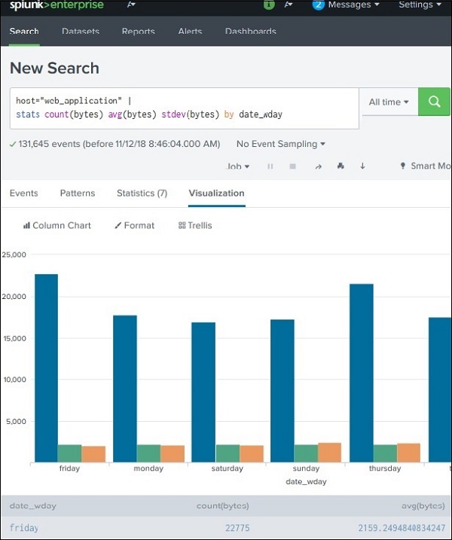
Task: Open the Messages menu
Action: point(345,5)
